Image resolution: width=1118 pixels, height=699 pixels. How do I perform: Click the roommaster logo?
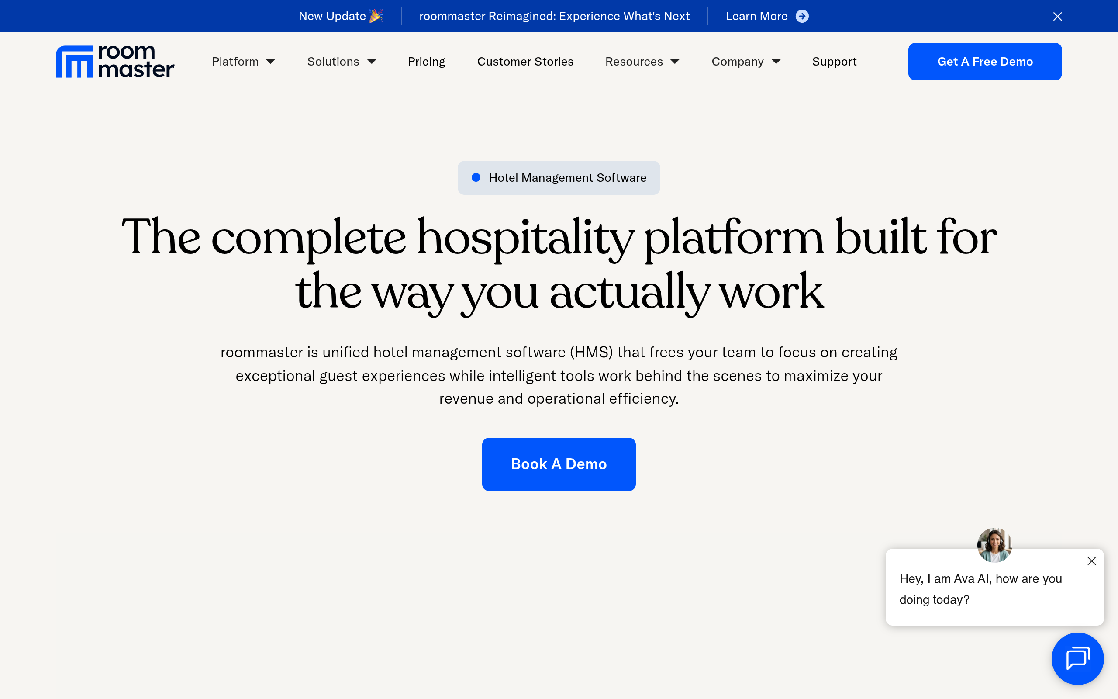(x=115, y=62)
